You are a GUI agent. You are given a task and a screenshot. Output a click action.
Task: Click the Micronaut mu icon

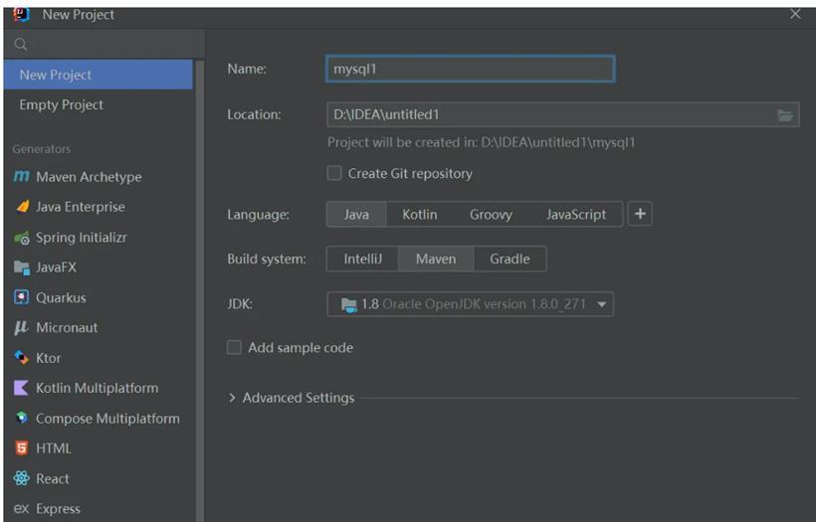point(21,327)
